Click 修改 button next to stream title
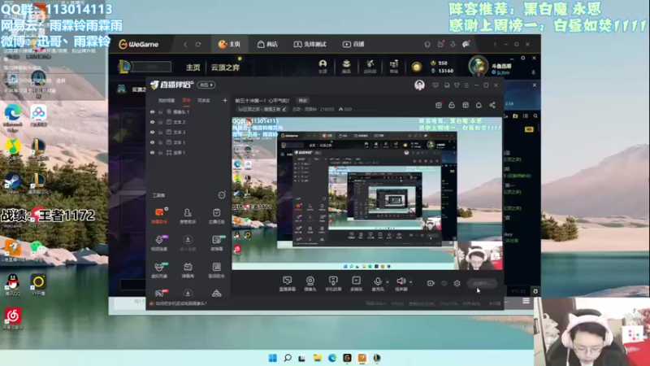Viewport: 650px width, 366px height. pyautogui.click(x=303, y=100)
